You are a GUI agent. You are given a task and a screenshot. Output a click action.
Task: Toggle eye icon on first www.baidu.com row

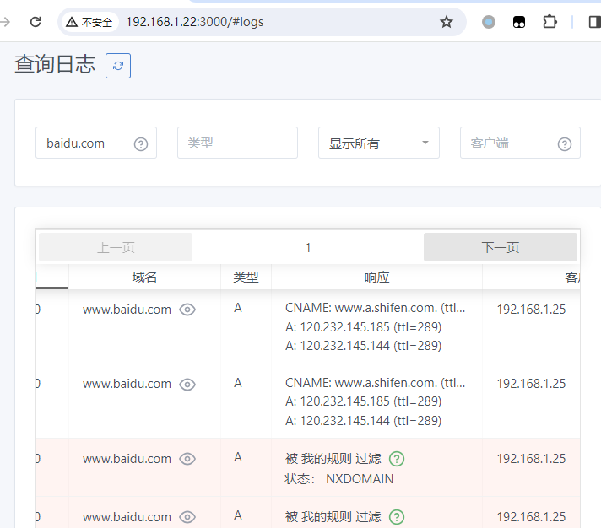pos(187,310)
